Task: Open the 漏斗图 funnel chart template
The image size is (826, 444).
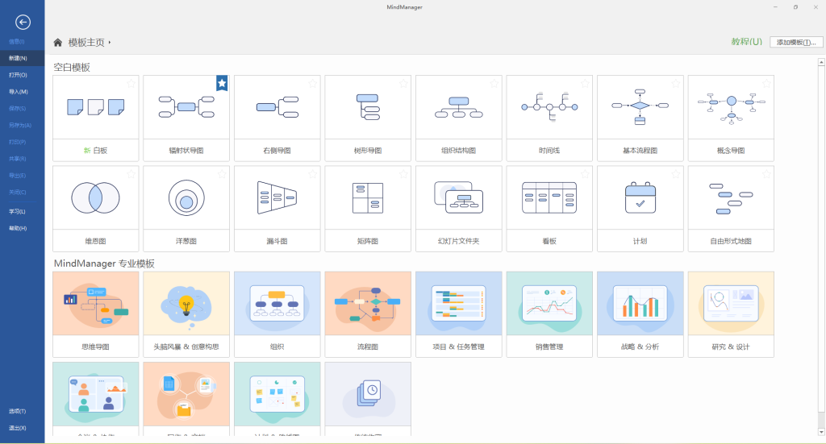Action: [x=277, y=197]
